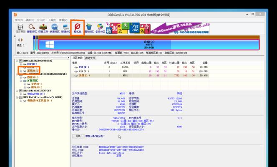Viewport: 277px width, 167px height.
Task: Collapse the HD3:MsftVirtualDisk disk node
Action: click(17, 98)
